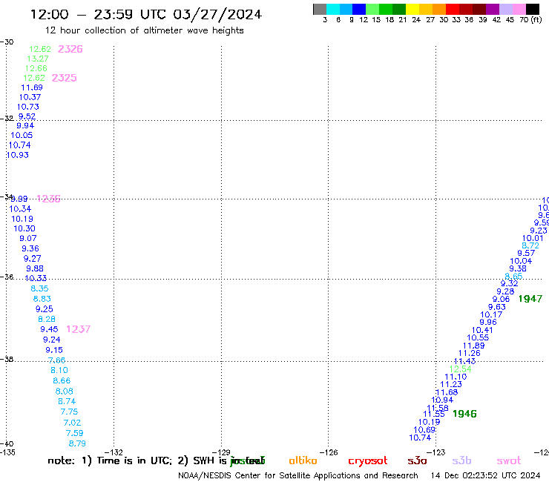Image resolution: width=549 pixels, height=482 pixels.
Task: Click the light blue value 8.79
Action: (x=77, y=443)
